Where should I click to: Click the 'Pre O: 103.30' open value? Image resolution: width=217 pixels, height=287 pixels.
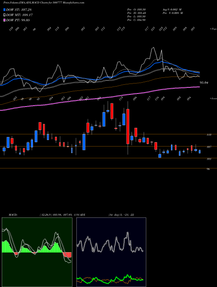(136, 10)
